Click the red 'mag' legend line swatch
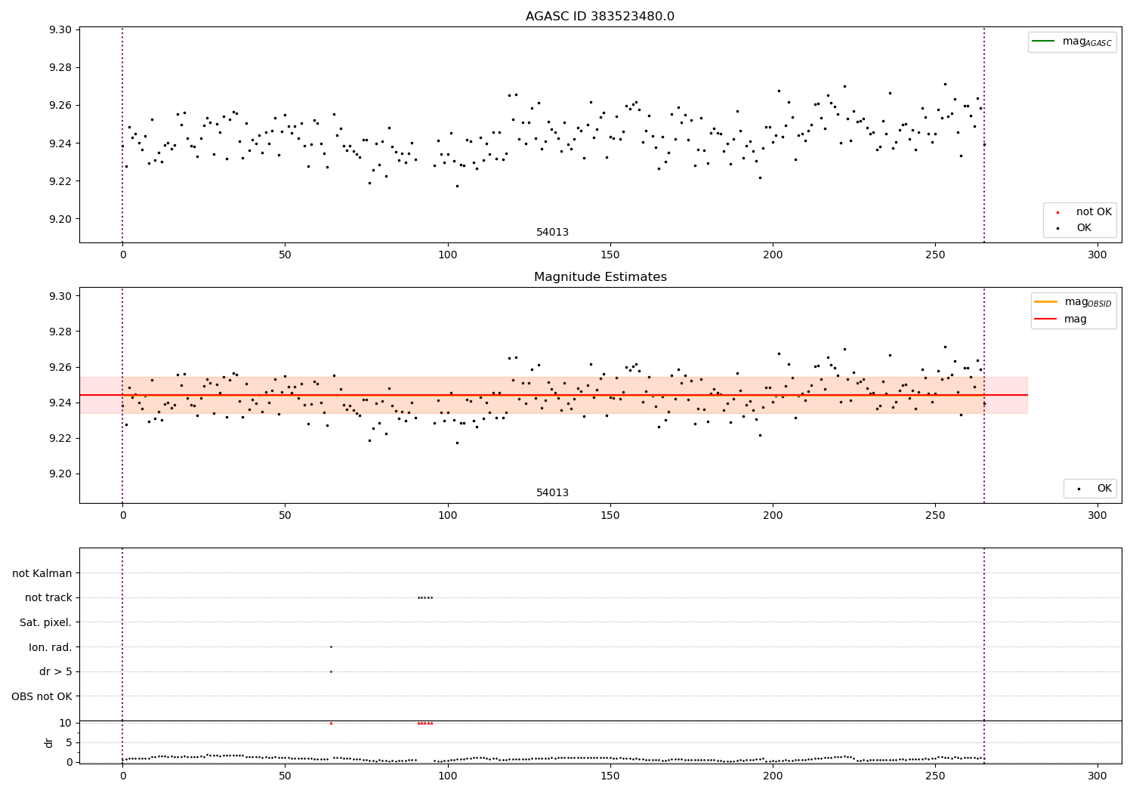The image size is (1133, 793). click(x=1046, y=319)
